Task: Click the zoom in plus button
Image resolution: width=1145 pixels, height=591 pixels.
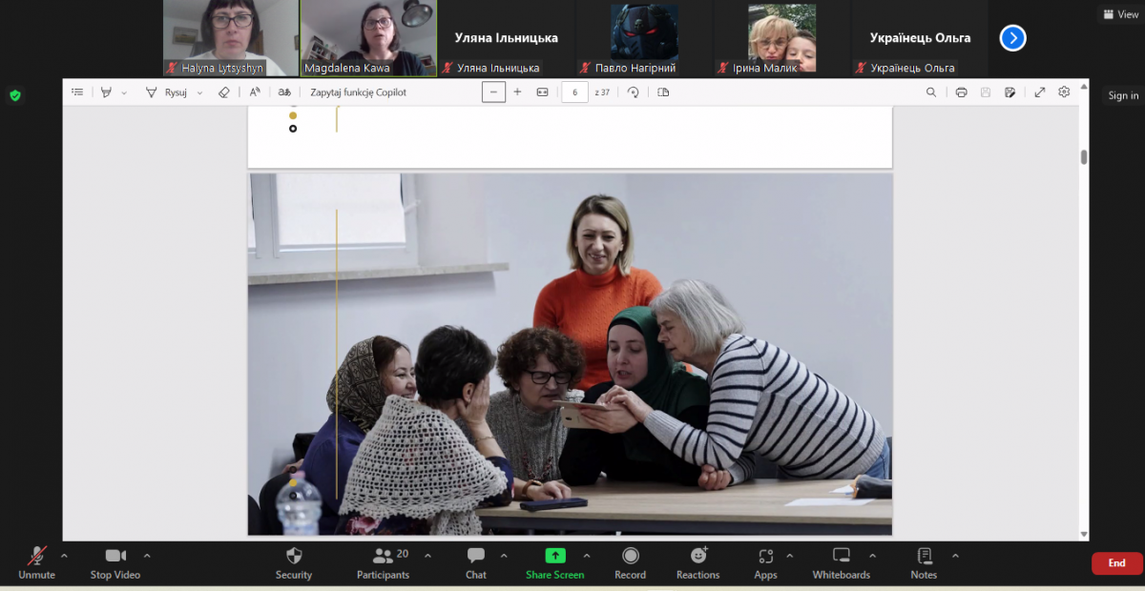Action: click(x=517, y=92)
